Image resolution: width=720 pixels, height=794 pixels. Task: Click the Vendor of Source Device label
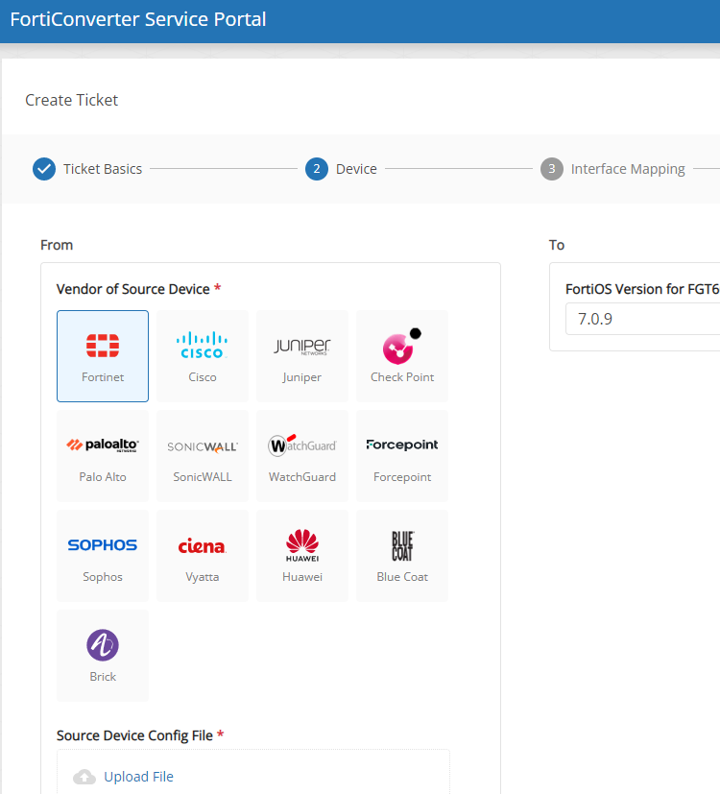point(133,289)
